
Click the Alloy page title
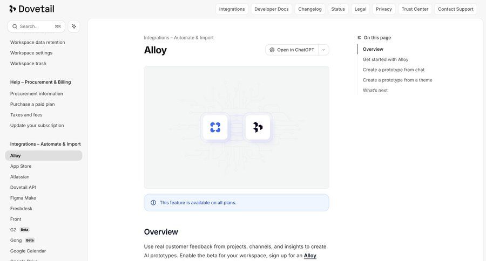tap(156, 50)
